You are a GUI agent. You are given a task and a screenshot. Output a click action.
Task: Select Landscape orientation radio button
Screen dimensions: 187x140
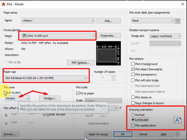click(x=133, y=120)
